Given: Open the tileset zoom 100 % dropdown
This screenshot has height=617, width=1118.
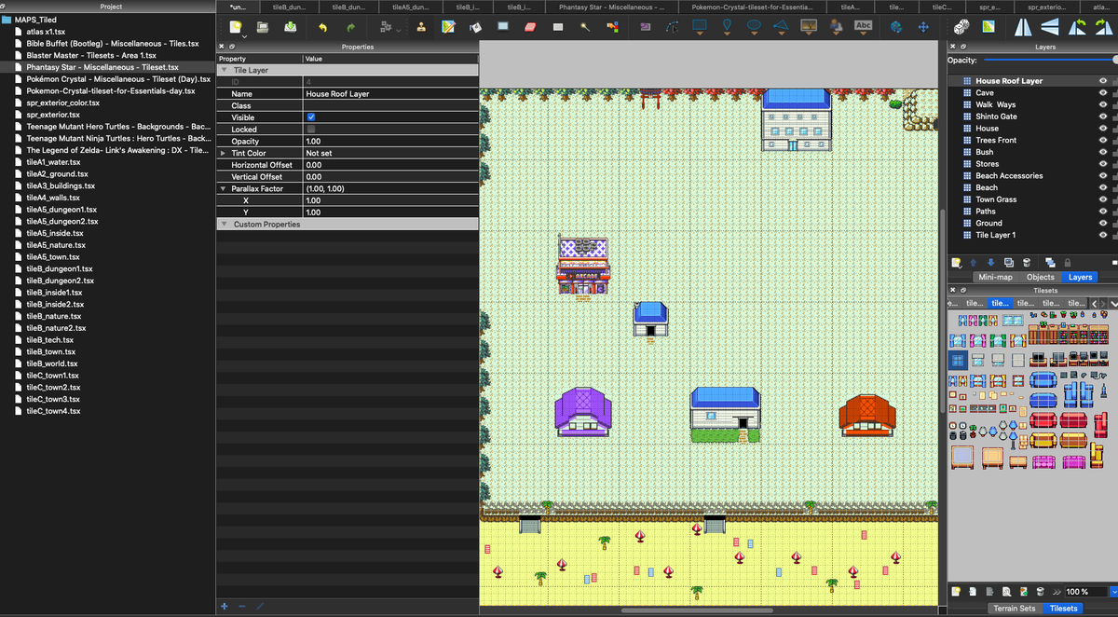Looking at the screenshot, I should [1114, 592].
